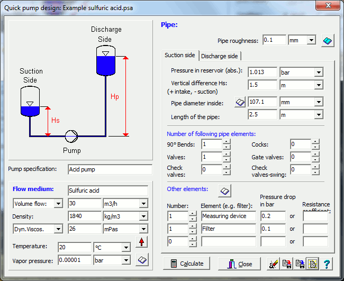Open the pipe diameter lookup book icon
The image size is (344, 281).
point(240,103)
